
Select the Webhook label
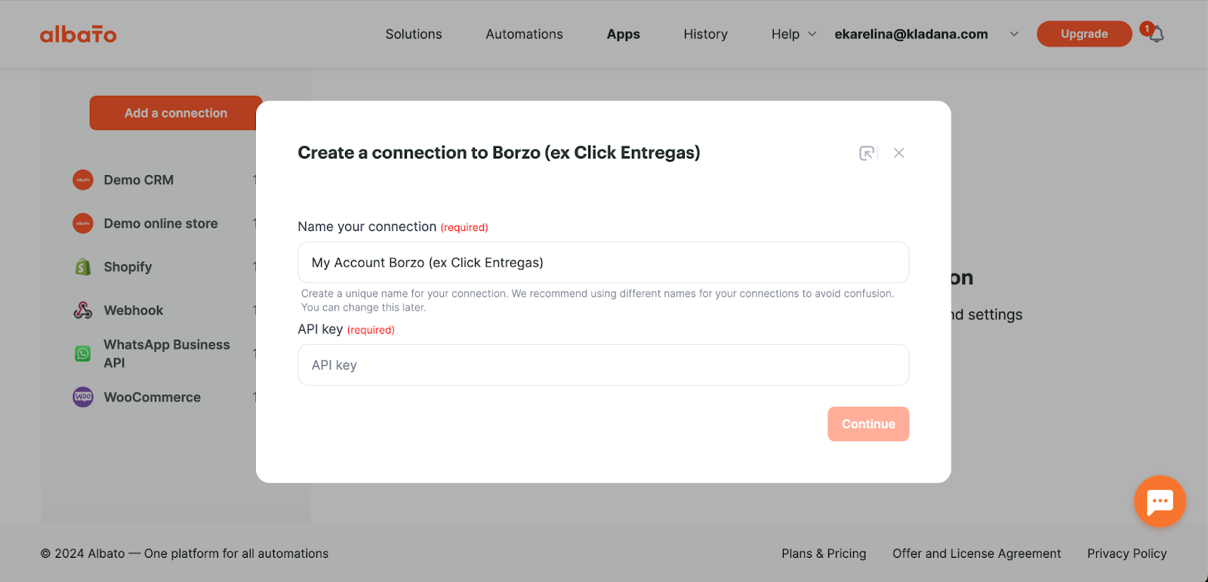point(134,310)
